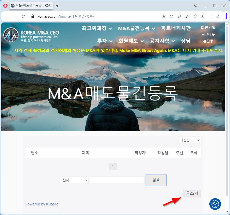Reload the page with the refresh icon

click(x=23, y=16)
